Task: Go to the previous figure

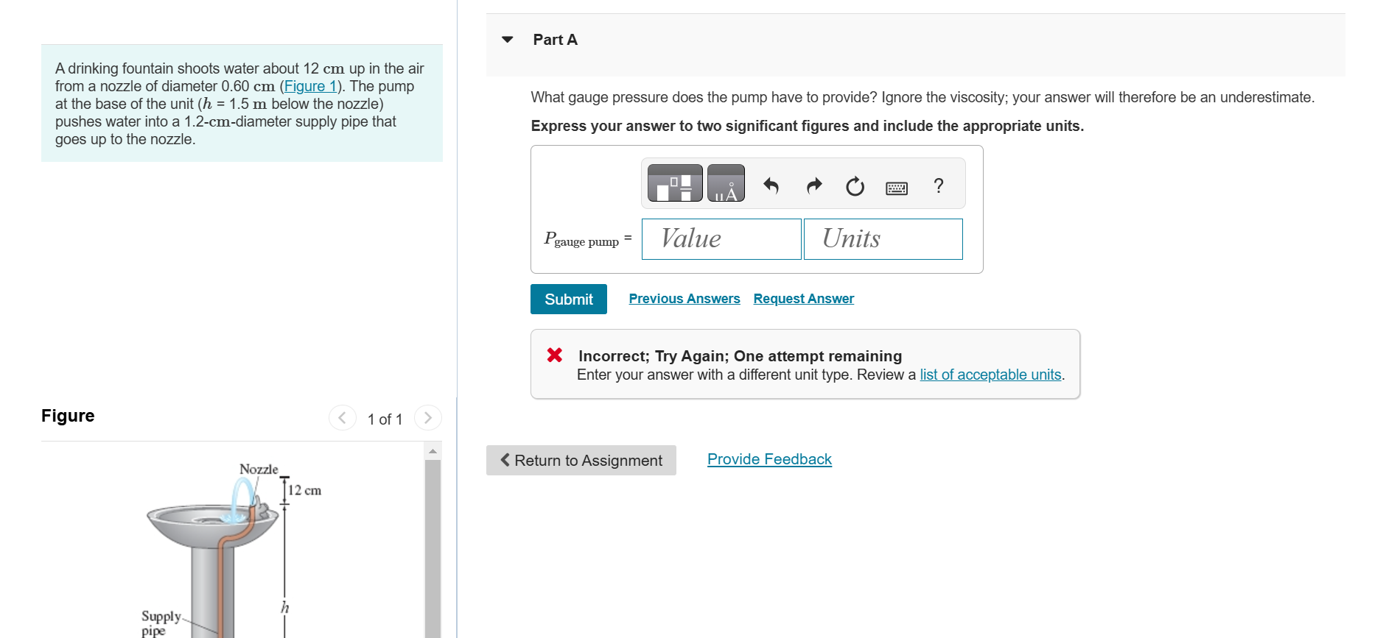Action: [342, 418]
